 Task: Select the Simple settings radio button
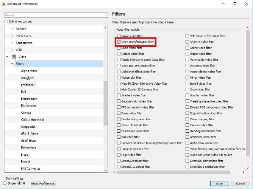(5, 183)
